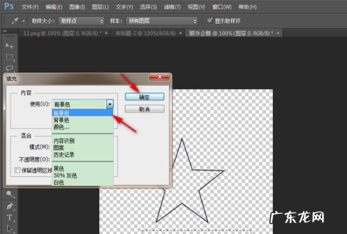Select the Move tool in toolbar
This screenshot has width=347, height=234.
(x=9, y=46)
